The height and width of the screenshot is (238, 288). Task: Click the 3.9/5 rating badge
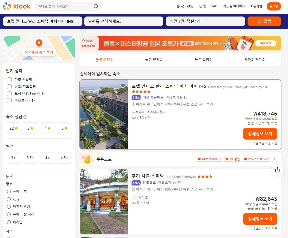click(x=136, y=183)
